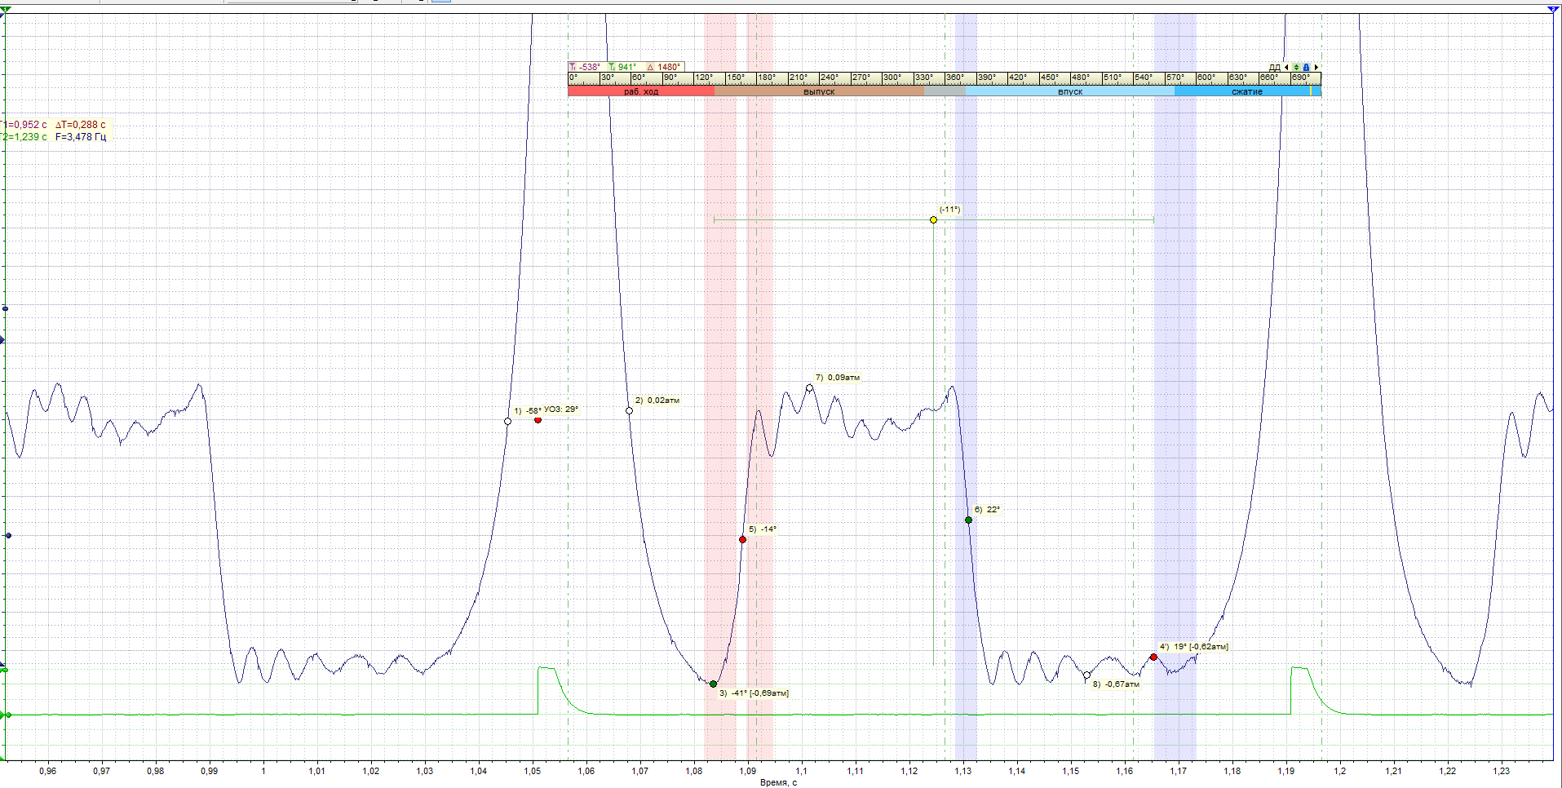
Task: Click the red УОЗ: 29° marker
Action: (x=538, y=420)
